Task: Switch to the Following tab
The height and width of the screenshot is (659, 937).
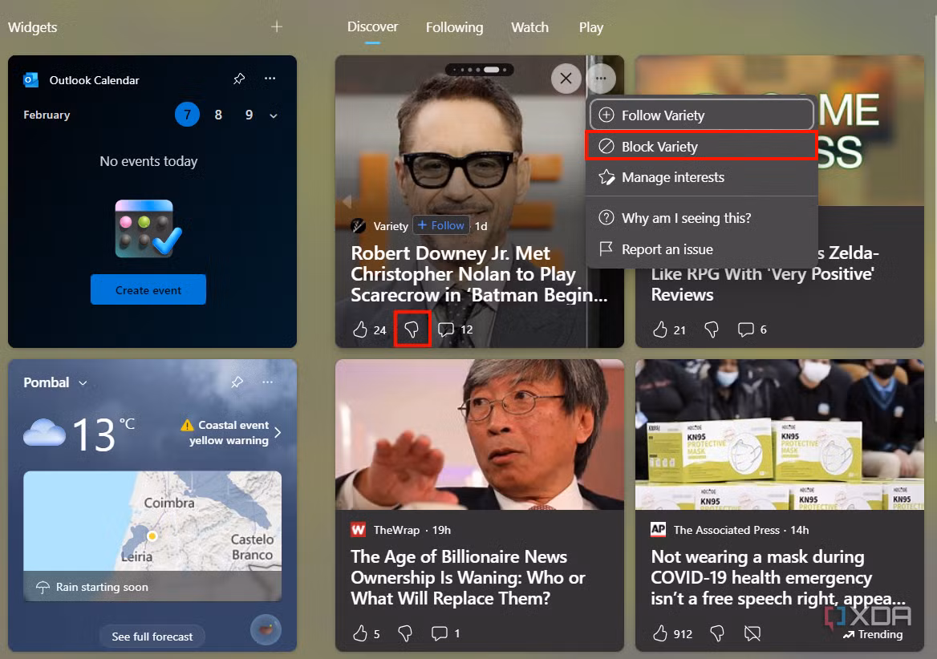Action: (454, 27)
